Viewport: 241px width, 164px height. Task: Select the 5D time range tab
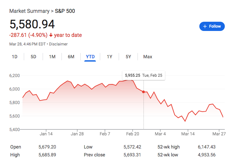pyautogui.click(x=33, y=57)
